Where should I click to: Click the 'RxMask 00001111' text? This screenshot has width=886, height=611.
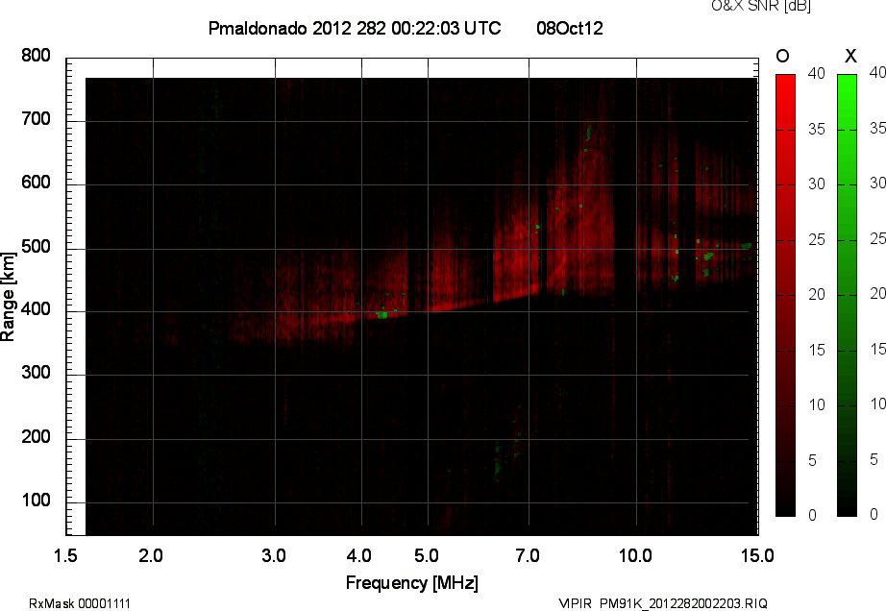coord(80,603)
